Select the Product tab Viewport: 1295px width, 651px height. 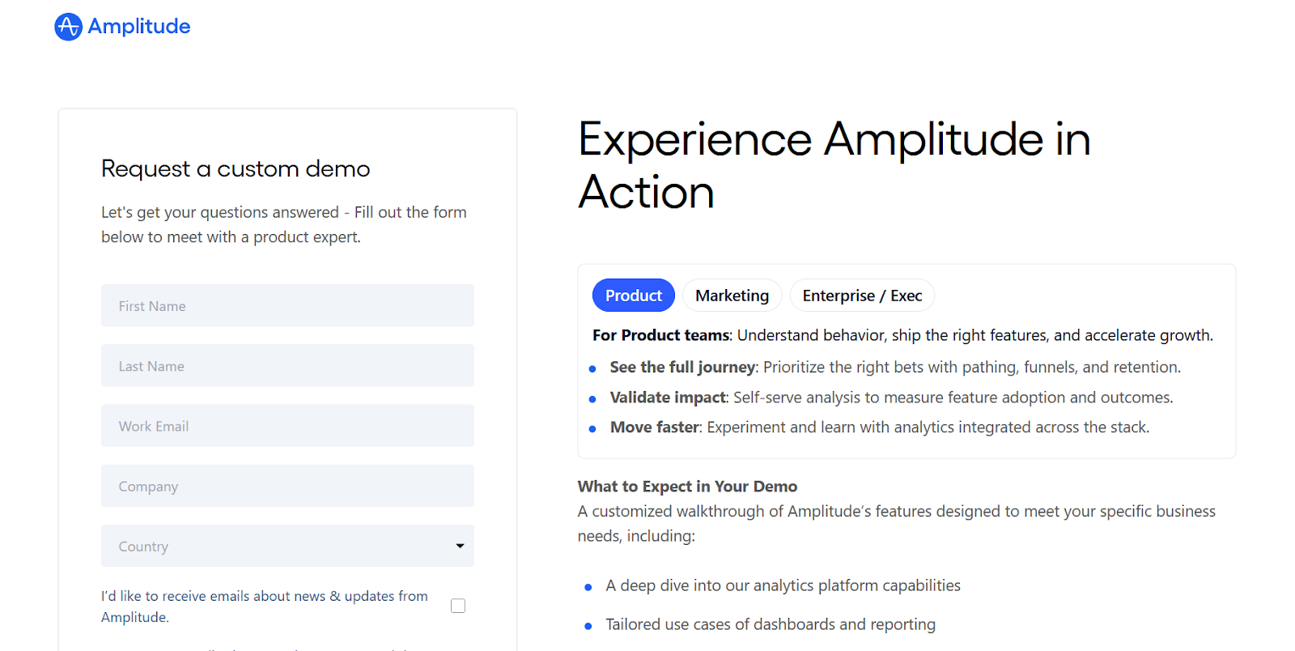[x=634, y=296]
